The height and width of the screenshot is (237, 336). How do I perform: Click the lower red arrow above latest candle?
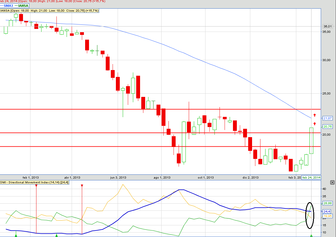coord(314,124)
